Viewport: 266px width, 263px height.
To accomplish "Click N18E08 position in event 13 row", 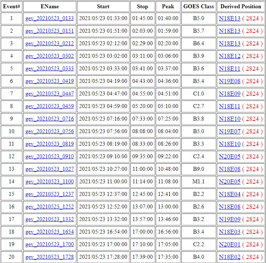I will point(230,169).
